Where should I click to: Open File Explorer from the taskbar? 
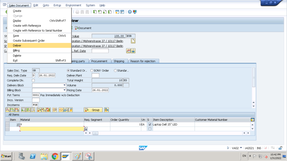(x=44, y=156)
